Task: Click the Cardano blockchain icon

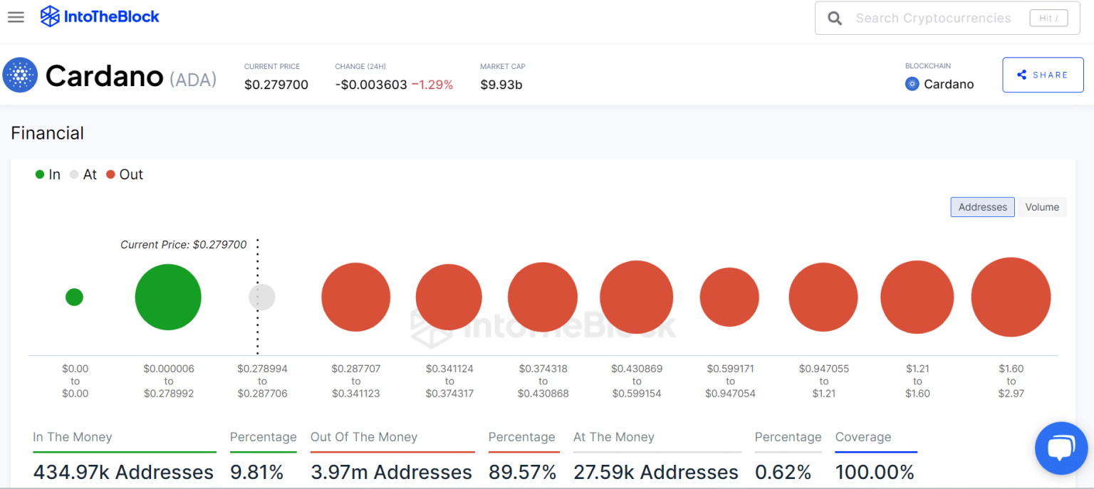Action: 912,84
